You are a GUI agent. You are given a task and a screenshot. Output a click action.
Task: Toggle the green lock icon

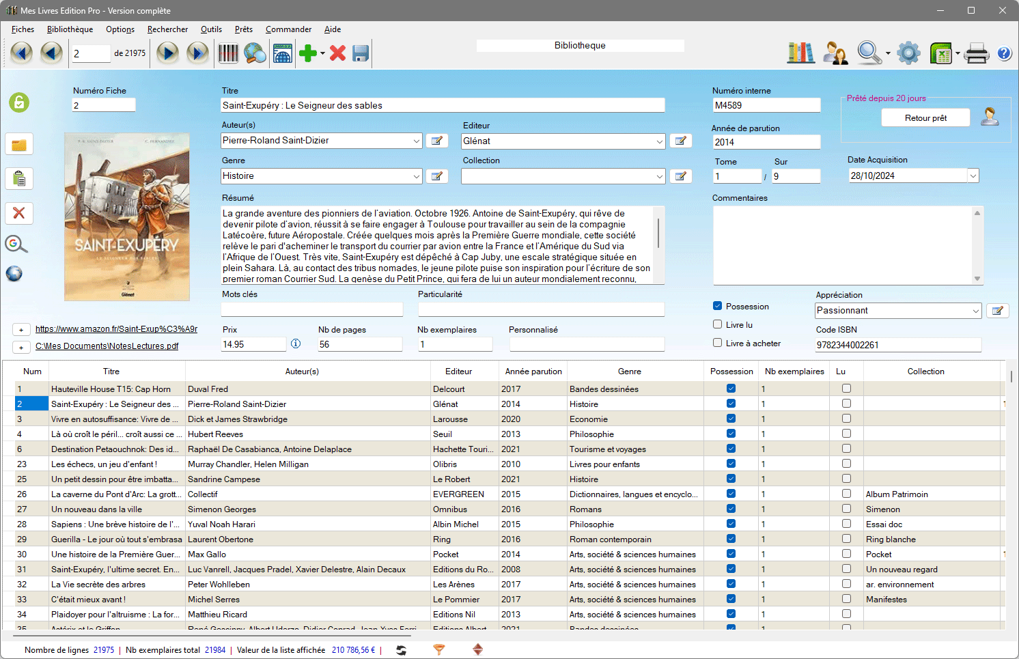coord(19,102)
